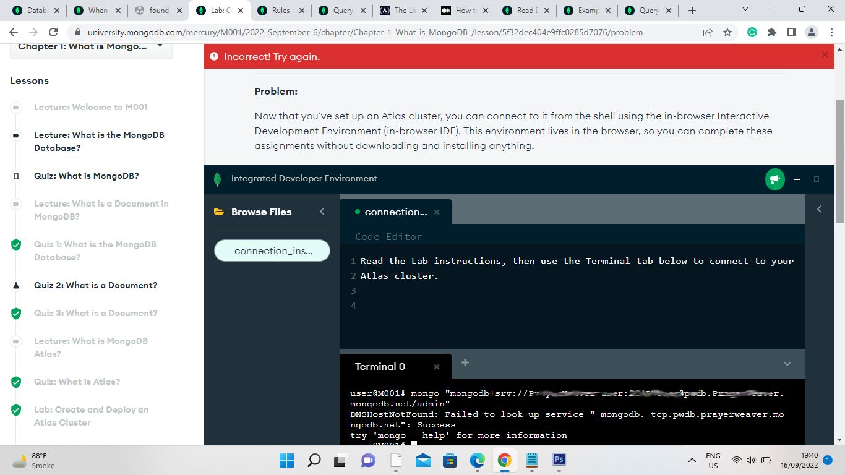Image resolution: width=845 pixels, height=475 pixels.
Task: Reload the page in Chrome
Action: pyautogui.click(x=53, y=32)
